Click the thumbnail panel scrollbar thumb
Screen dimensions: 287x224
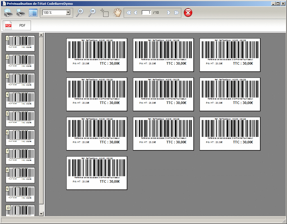[41, 120]
